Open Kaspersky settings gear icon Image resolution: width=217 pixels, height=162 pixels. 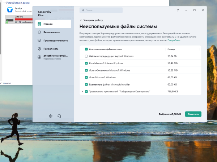coord(51,116)
